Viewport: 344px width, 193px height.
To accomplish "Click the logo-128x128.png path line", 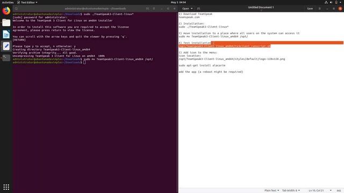I will [x=232, y=59].
